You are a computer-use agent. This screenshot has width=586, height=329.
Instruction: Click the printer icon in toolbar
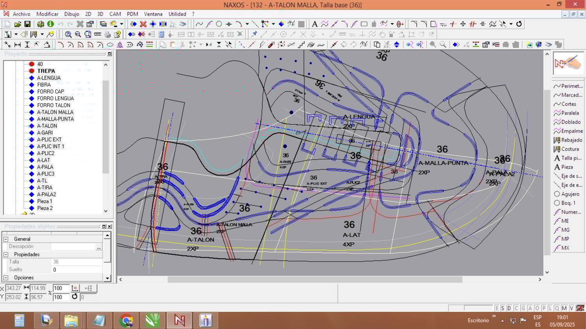coord(107,34)
